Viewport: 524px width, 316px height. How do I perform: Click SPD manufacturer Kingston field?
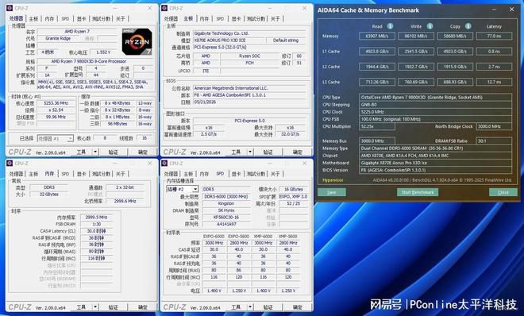226,203
